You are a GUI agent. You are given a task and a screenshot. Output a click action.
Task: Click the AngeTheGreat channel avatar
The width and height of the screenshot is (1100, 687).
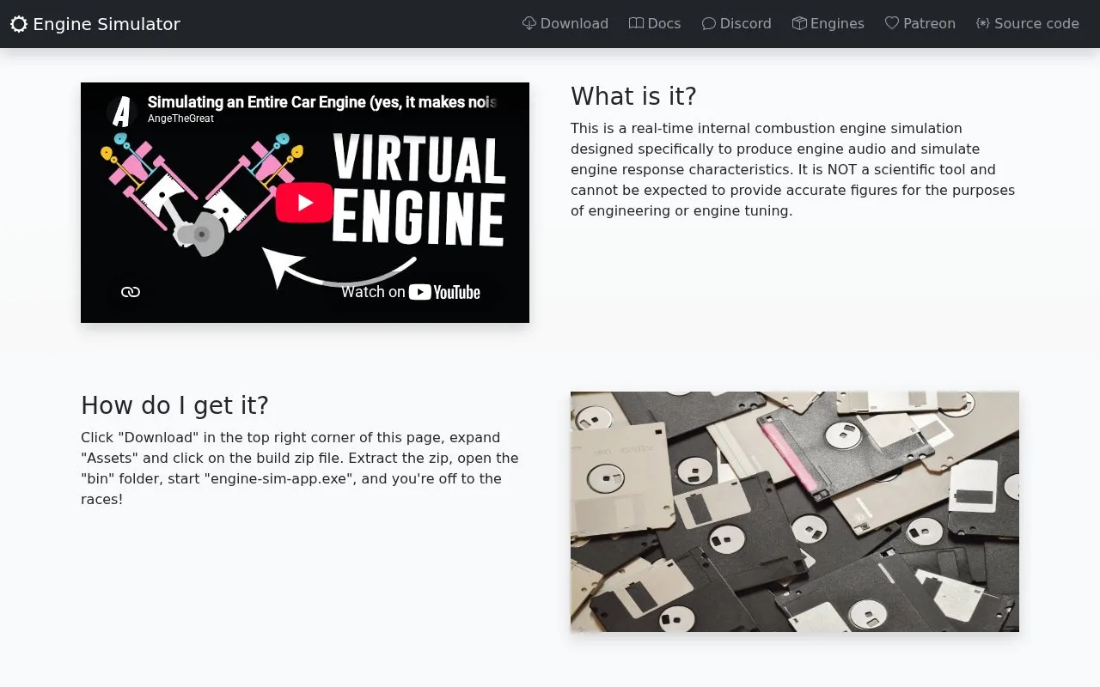(x=123, y=112)
